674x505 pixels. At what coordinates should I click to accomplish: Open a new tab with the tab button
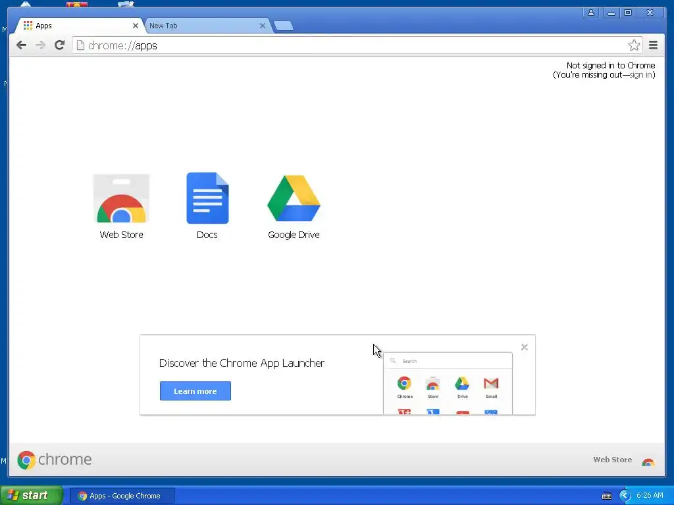point(284,26)
